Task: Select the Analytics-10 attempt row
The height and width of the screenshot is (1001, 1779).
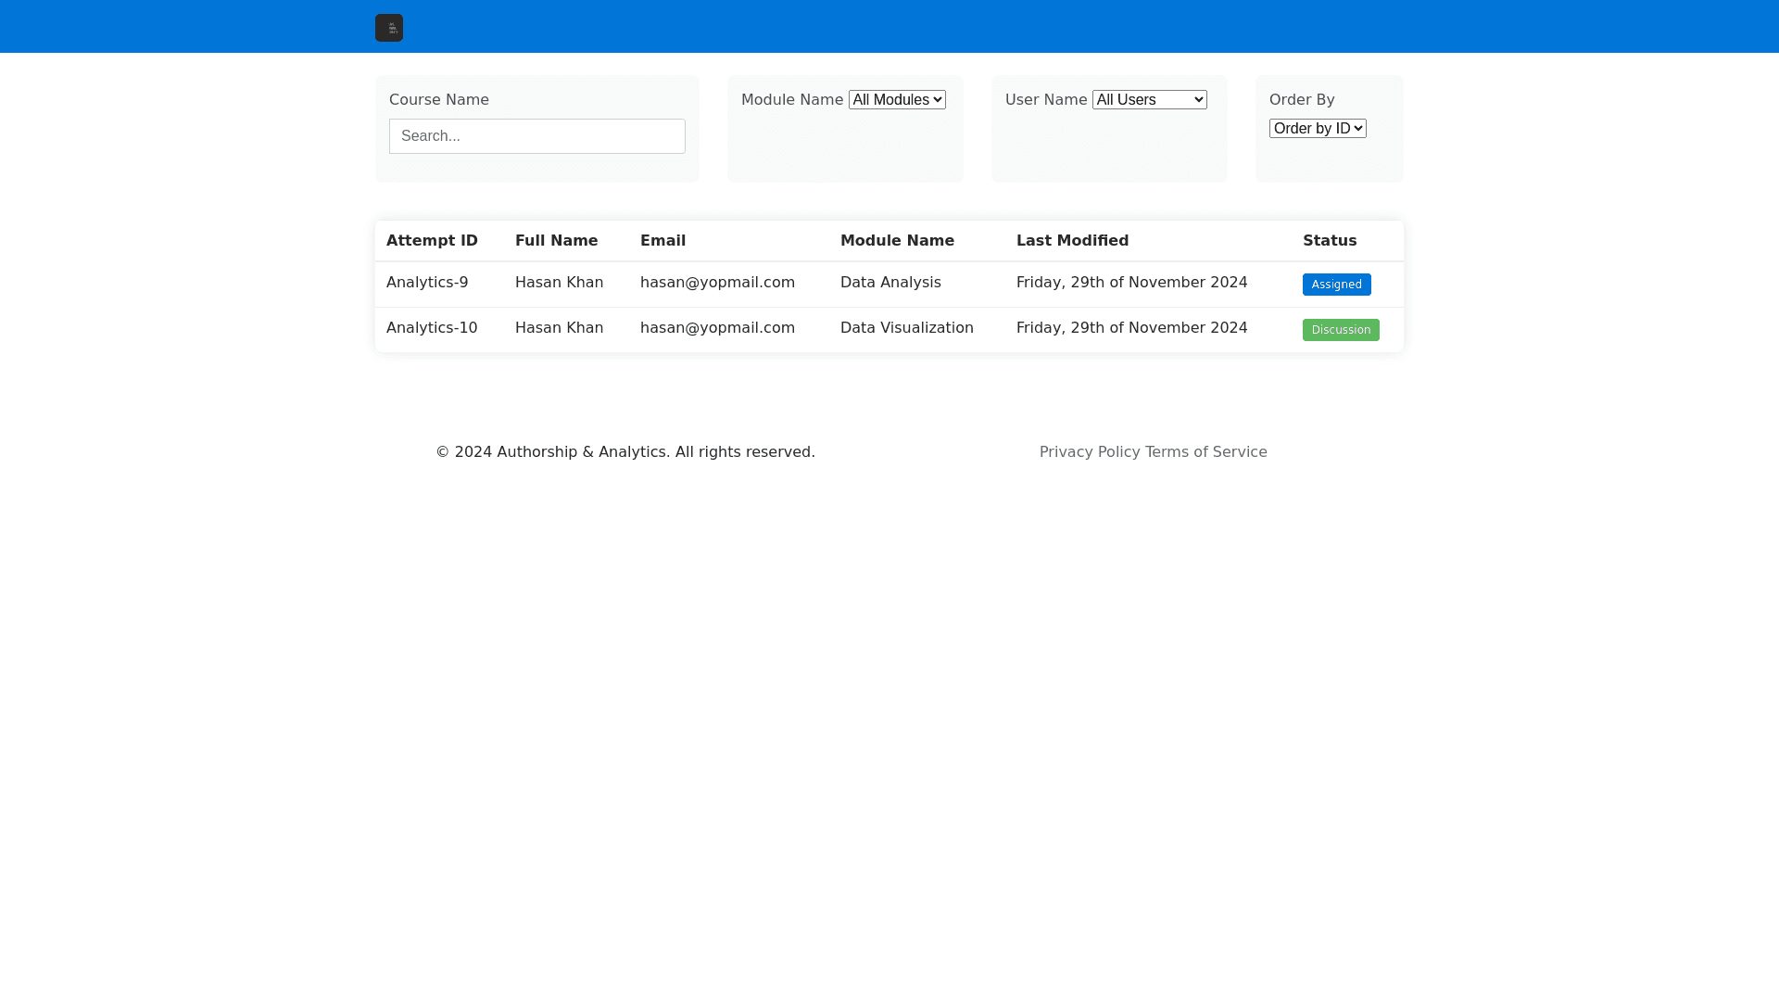Action: tap(432, 328)
